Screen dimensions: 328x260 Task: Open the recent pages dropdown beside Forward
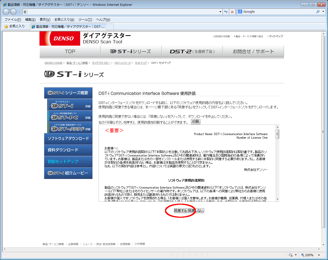tap(19, 12)
